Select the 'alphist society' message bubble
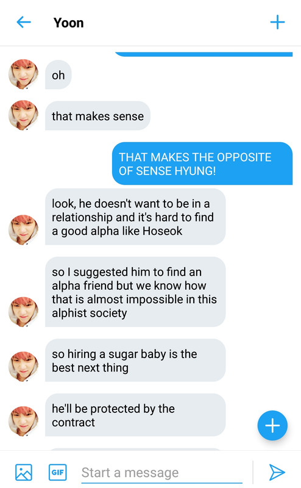This screenshot has height=488, width=301. [x=135, y=292]
